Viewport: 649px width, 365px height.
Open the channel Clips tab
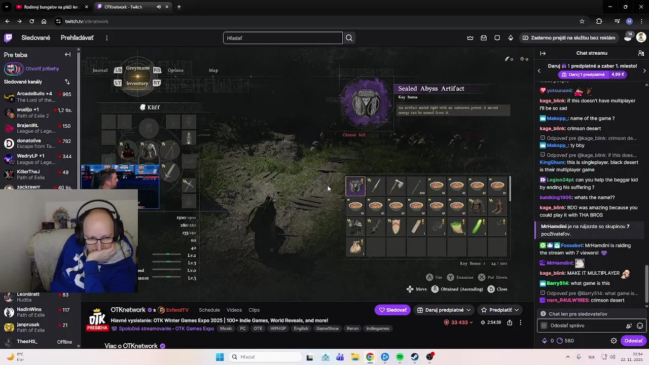tap(254, 310)
